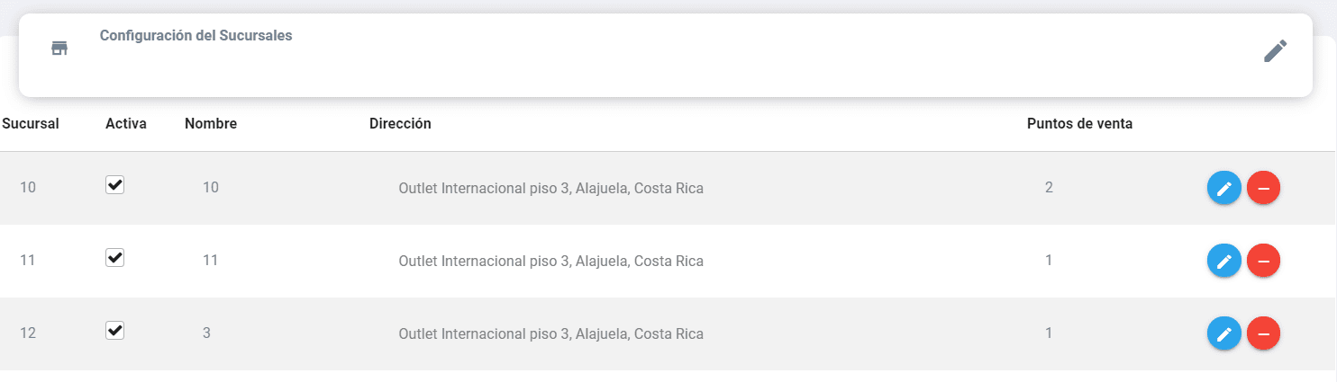Delete sucursal 11 using red minus button
The image size is (1337, 382).
tap(1263, 261)
